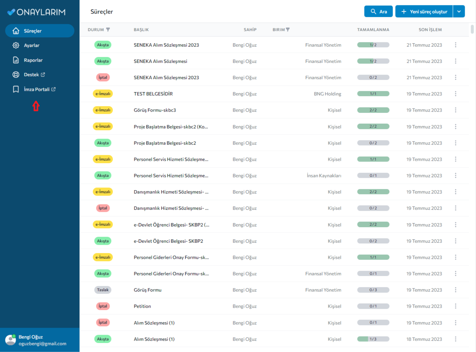Open the Petition process title
This screenshot has height=352, width=476.
pos(142,306)
